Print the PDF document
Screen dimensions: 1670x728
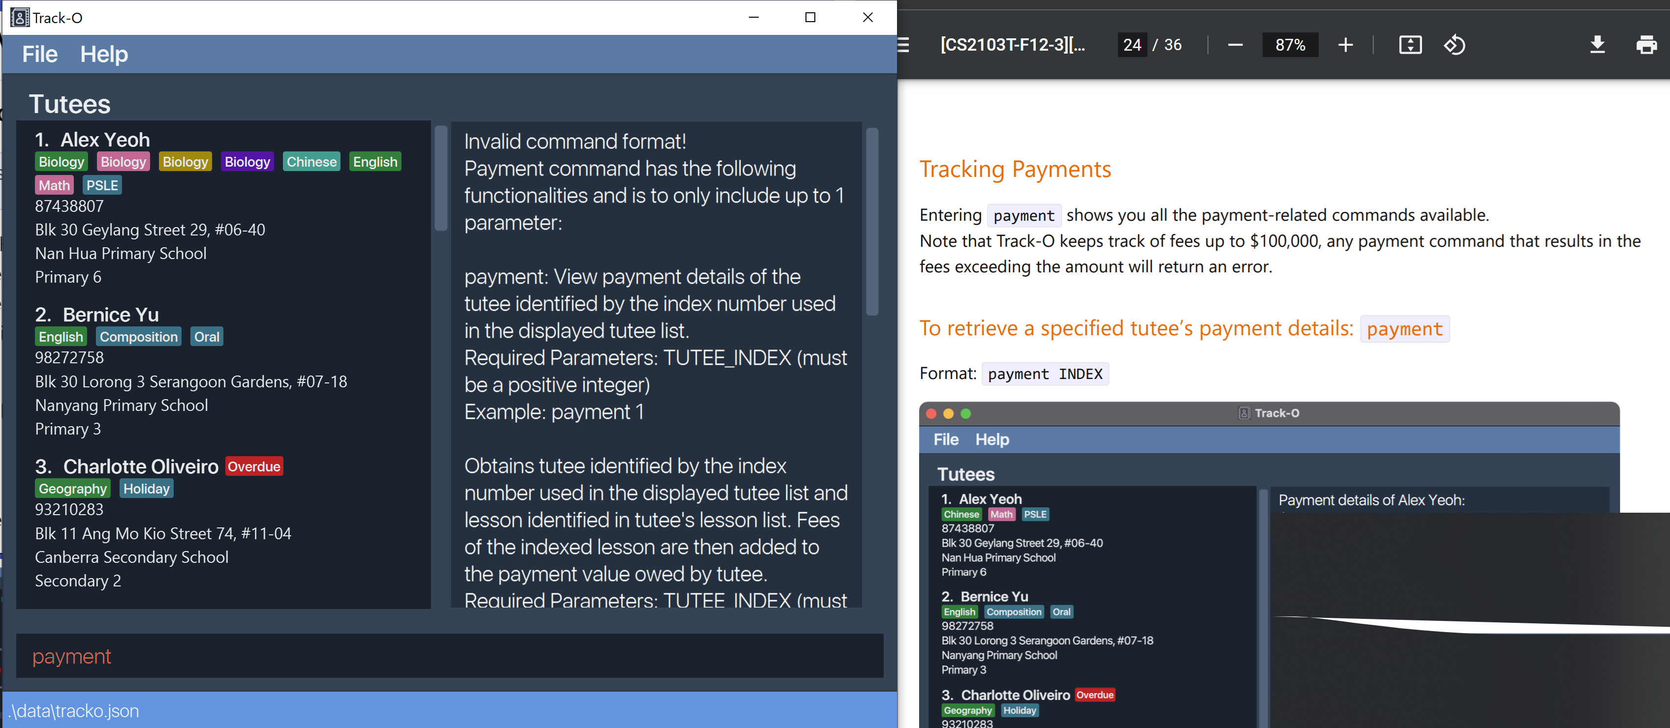coord(1646,45)
